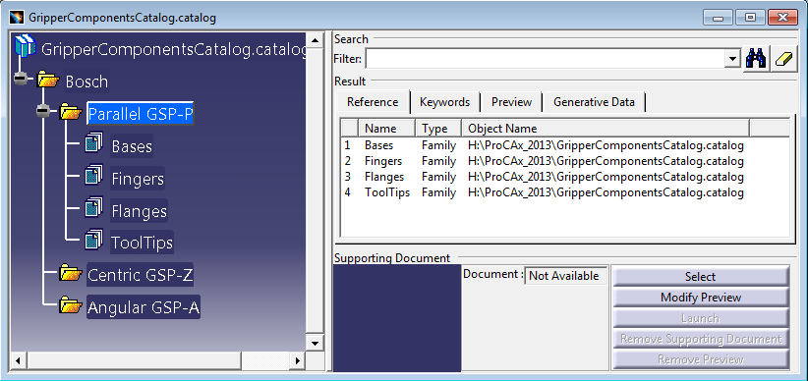Collapse the Bosch tree node
This screenshot has width=808, height=381.
click(20, 79)
